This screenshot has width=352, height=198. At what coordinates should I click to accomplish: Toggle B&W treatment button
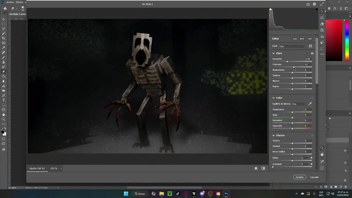coord(302,39)
